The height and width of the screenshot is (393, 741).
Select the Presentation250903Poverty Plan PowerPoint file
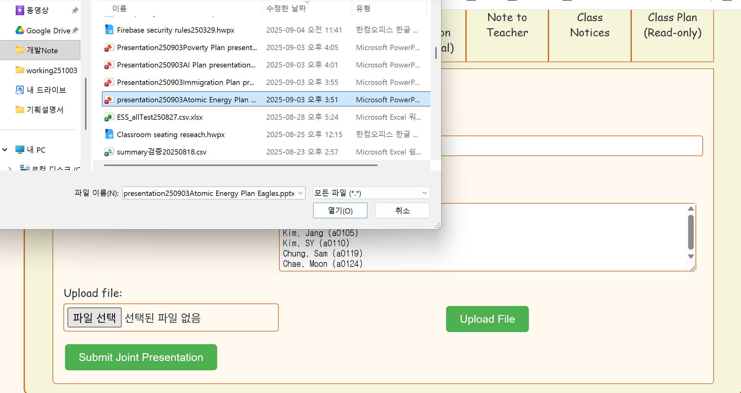tap(187, 48)
